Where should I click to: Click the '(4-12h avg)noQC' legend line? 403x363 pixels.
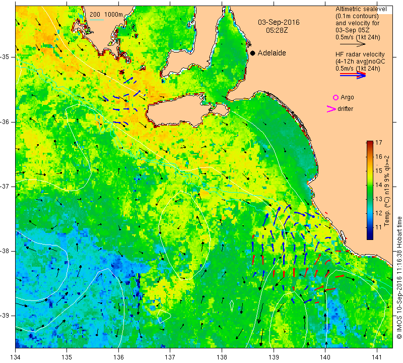pyautogui.click(x=360, y=62)
